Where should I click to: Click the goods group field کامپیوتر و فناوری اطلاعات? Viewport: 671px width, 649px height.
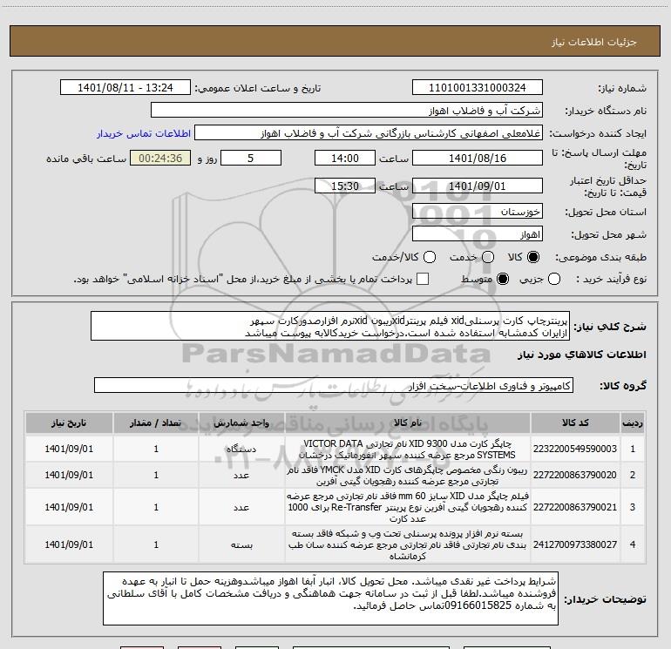pos(334,385)
